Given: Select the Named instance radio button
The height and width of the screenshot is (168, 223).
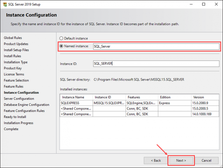Looking at the screenshot, I should tap(61, 46).
